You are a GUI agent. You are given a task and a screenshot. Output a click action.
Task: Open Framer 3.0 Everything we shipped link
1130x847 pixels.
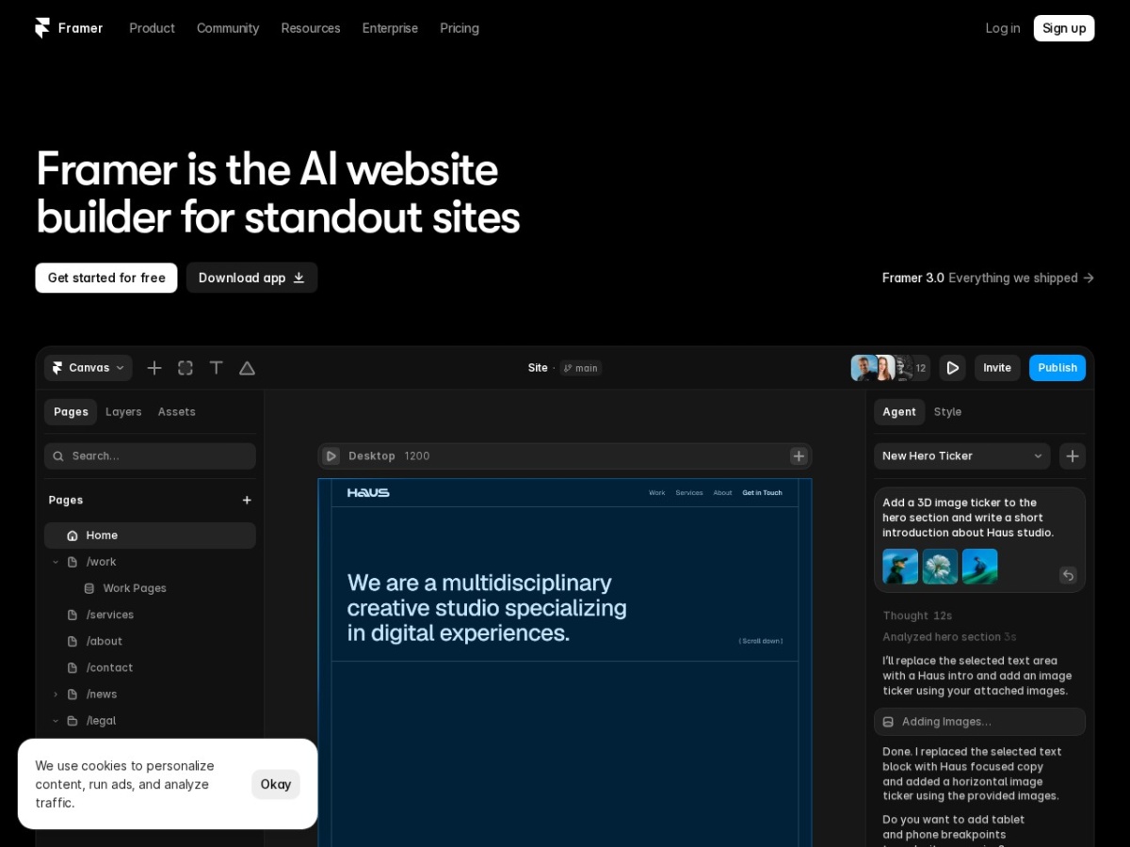(988, 278)
